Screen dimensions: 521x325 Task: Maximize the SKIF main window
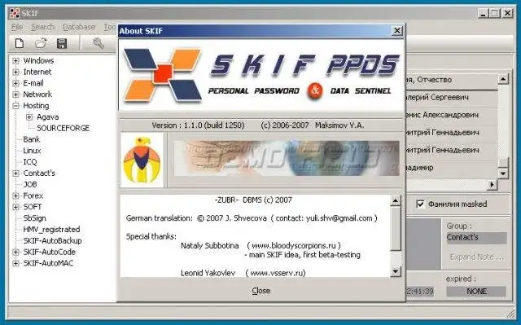pos(495,13)
